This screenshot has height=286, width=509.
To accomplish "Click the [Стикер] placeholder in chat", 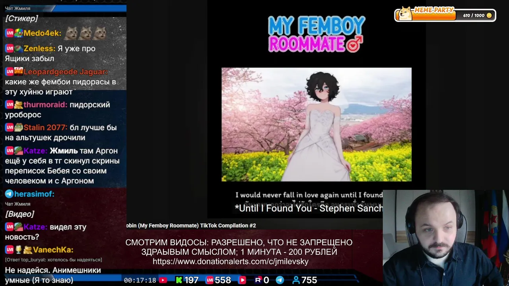I will 21,18.
